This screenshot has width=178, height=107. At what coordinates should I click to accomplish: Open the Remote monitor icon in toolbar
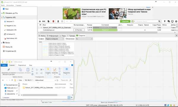172,21
